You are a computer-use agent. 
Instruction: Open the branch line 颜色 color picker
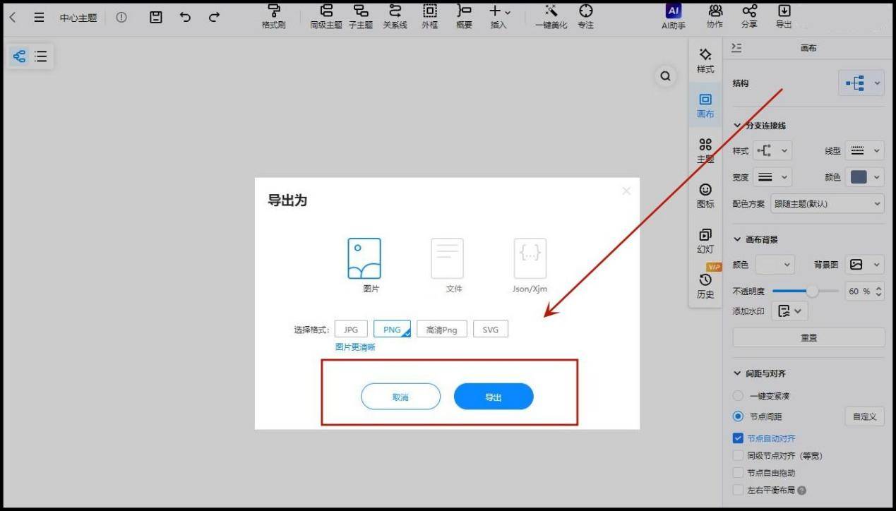point(865,177)
